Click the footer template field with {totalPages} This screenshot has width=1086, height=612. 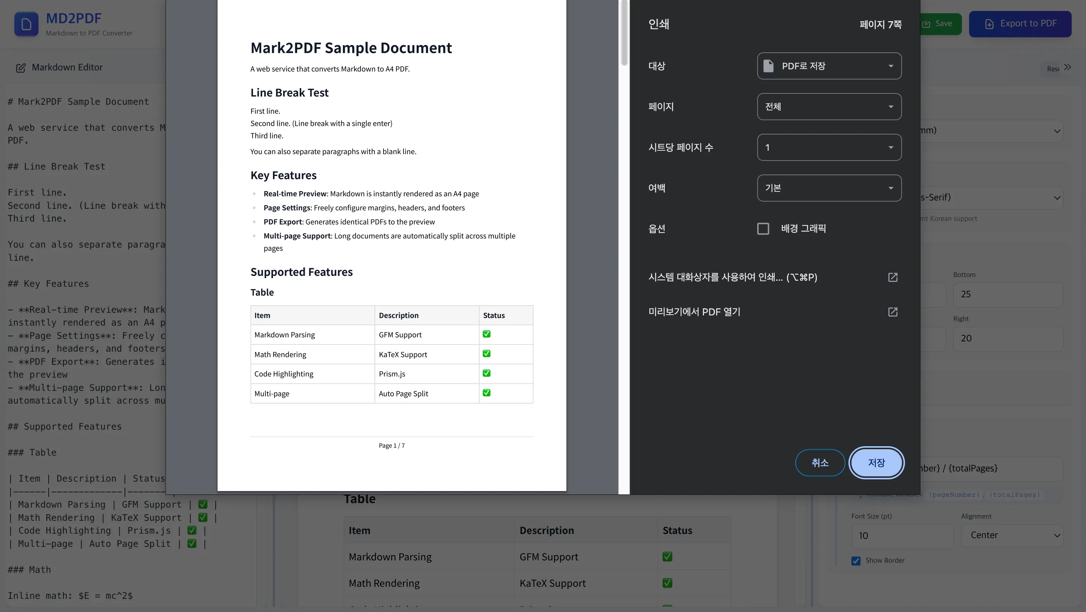click(x=992, y=469)
